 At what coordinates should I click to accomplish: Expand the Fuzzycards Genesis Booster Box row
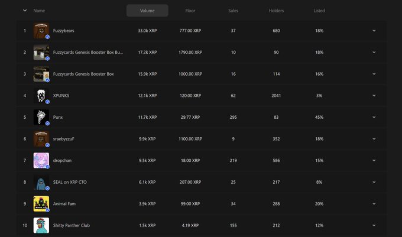374,74
